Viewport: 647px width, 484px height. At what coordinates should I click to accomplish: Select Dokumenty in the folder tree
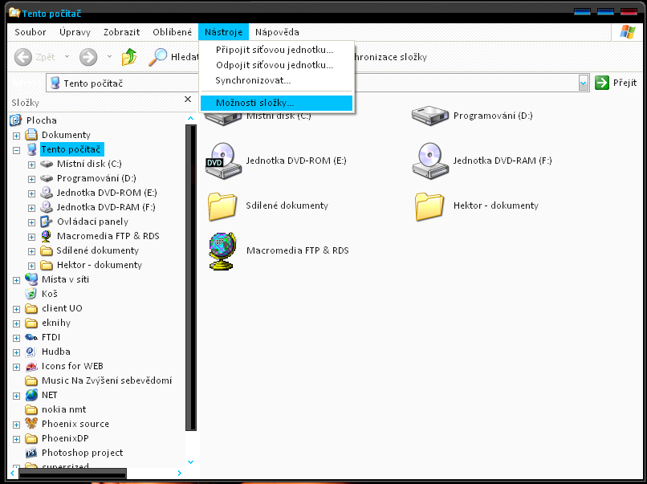click(66, 135)
